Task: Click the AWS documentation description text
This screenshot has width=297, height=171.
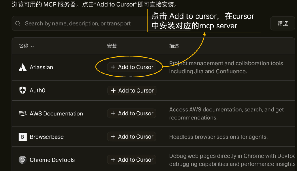Action: click(x=226, y=113)
